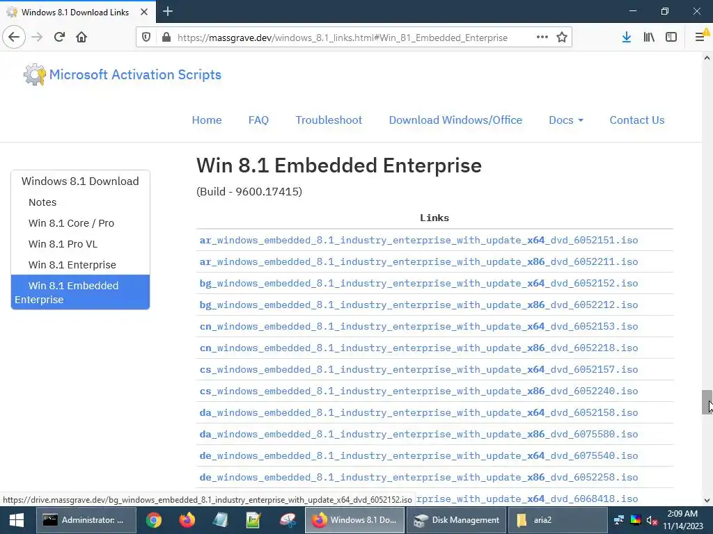Download cn x64 dvd_6052153 ISO

(x=418, y=326)
